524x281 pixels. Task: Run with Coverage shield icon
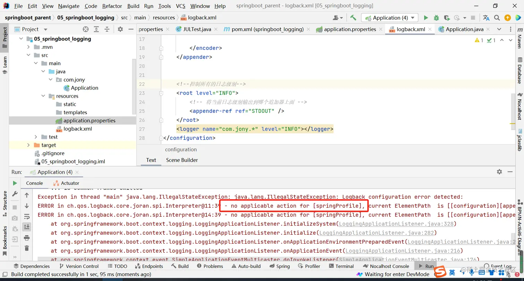(x=447, y=18)
